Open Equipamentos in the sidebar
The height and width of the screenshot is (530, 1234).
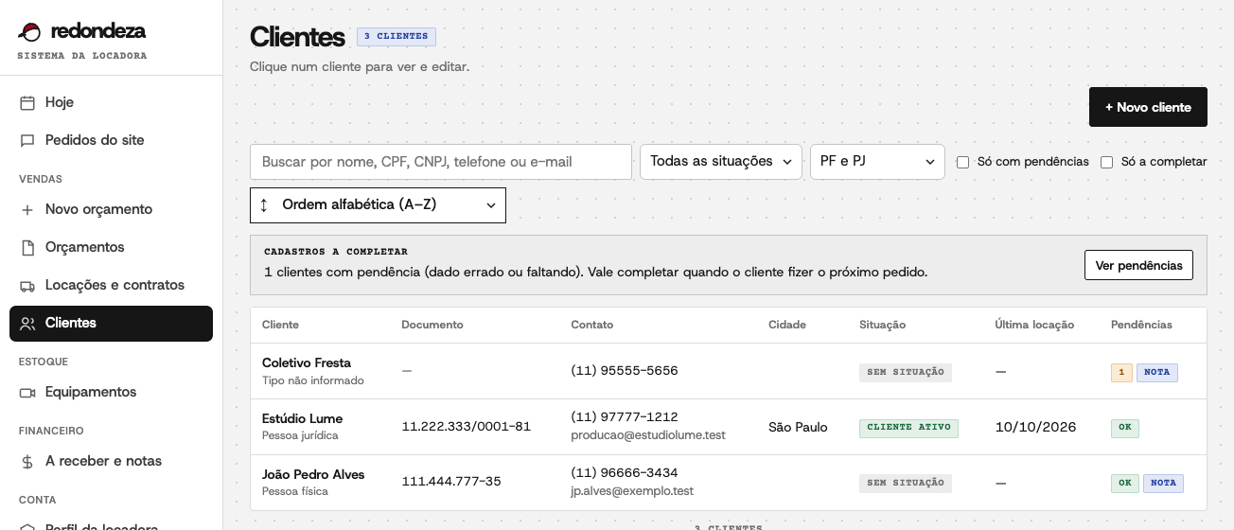tap(111, 392)
